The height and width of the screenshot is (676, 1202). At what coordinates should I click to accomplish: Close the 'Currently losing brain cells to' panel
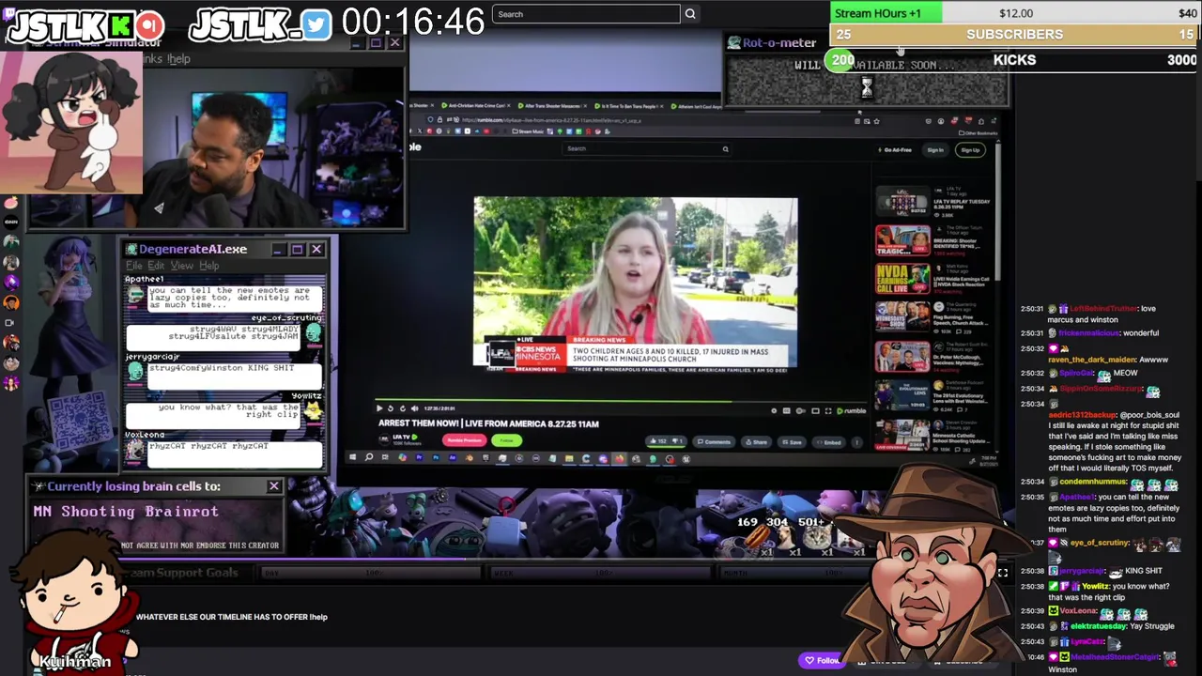tap(274, 486)
